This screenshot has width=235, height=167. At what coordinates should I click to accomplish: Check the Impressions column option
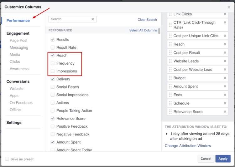[53, 71]
